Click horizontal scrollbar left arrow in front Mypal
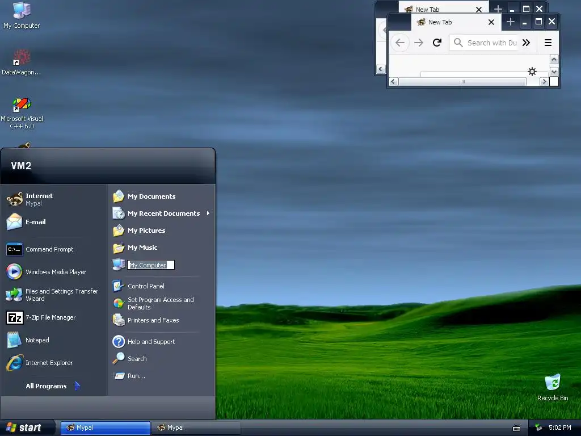Viewport: 581px width, 436px height. click(394, 82)
